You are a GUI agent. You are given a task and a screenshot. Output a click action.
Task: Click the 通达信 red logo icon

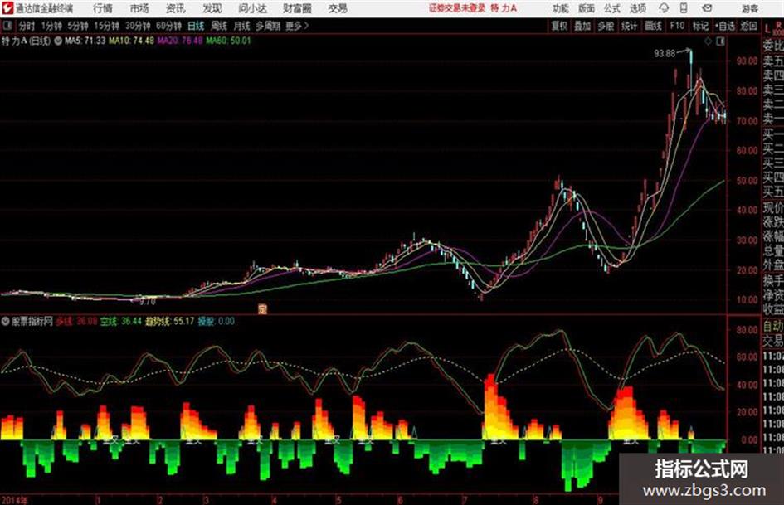(7, 8)
